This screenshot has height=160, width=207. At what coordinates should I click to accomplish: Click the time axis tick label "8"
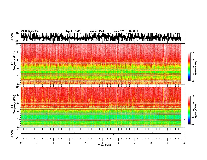click(151, 143)
